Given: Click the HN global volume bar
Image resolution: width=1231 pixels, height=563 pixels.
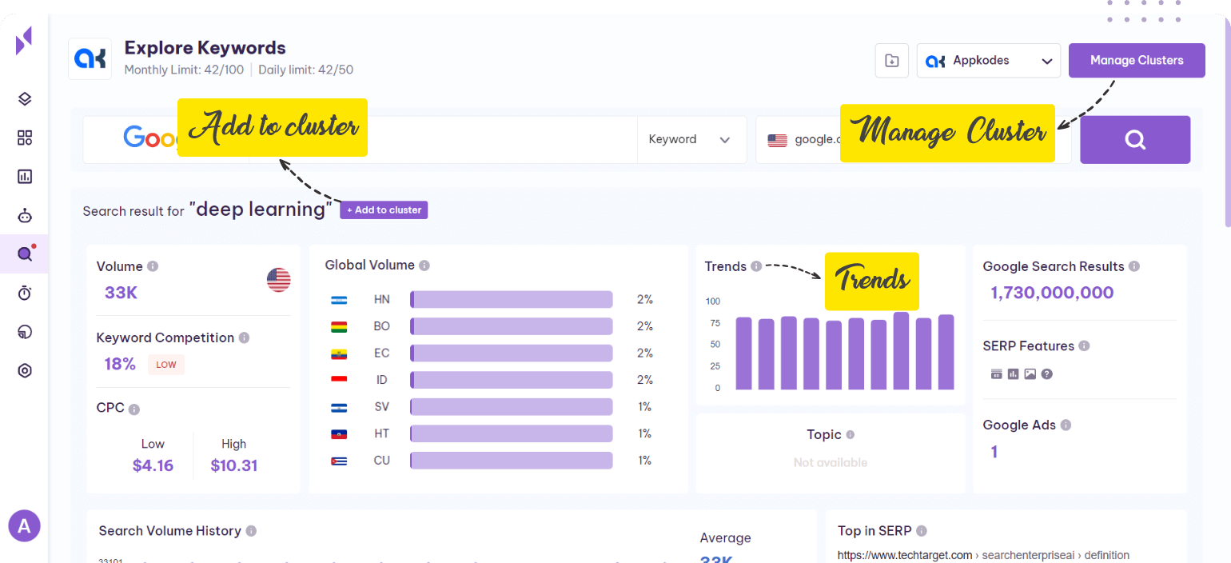Looking at the screenshot, I should click(511, 300).
